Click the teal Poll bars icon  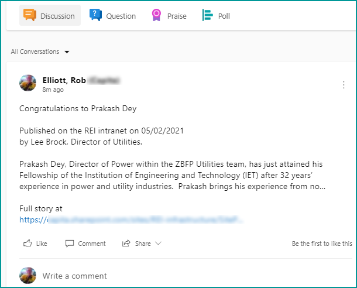click(207, 15)
